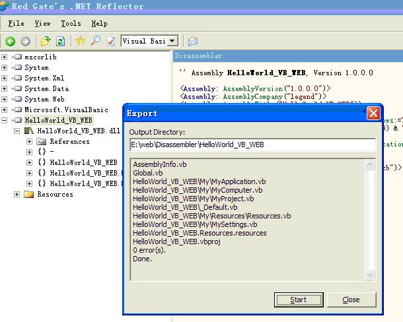Expand the Microsoft.VisualBasic tree node
Viewport: 403px width, 322px height.
[4, 110]
